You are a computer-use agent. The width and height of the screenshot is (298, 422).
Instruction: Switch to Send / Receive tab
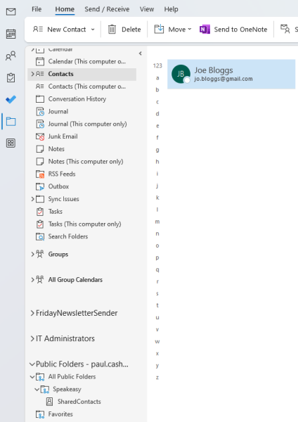point(107,9)
